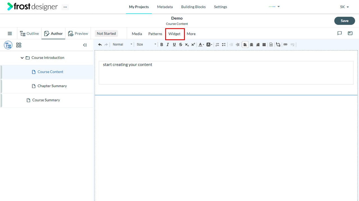The width and height of the screenshot is (359, 201).
Task: Insert a numbered list
Action: click(x=217, y=44)
